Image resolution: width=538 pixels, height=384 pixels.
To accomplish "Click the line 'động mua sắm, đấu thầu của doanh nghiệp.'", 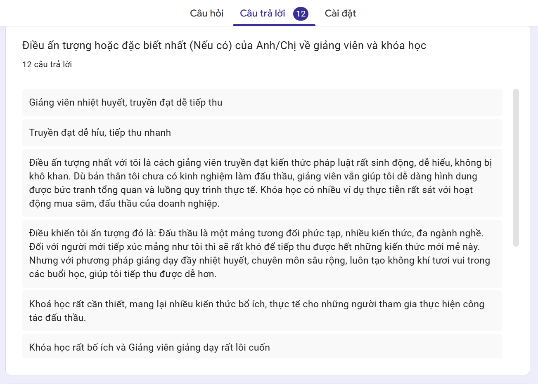I will [x=124, y=203].
